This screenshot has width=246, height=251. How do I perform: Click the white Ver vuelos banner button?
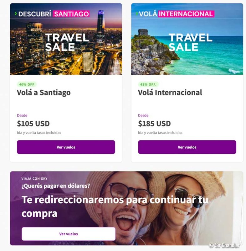click(69, 234)
